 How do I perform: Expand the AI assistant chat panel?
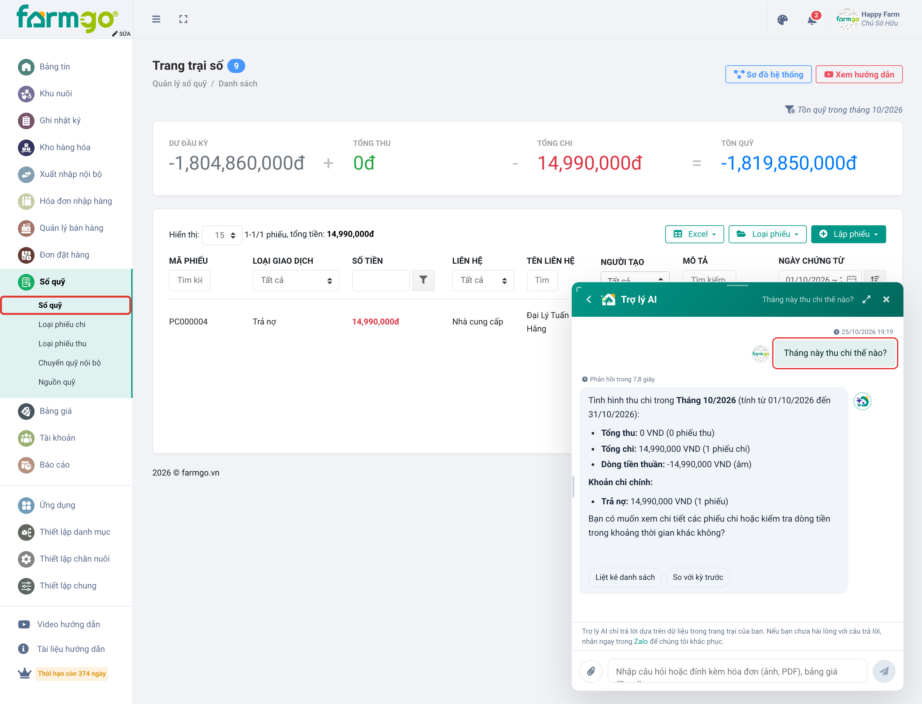tap(867, 299)
